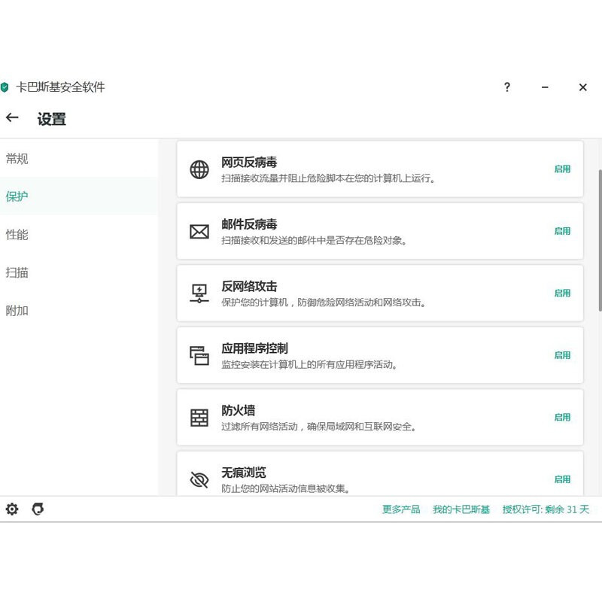Click the 设置 page heading
Screen dimensions: 602x602
pyautogui.click(x=51, y=119)
